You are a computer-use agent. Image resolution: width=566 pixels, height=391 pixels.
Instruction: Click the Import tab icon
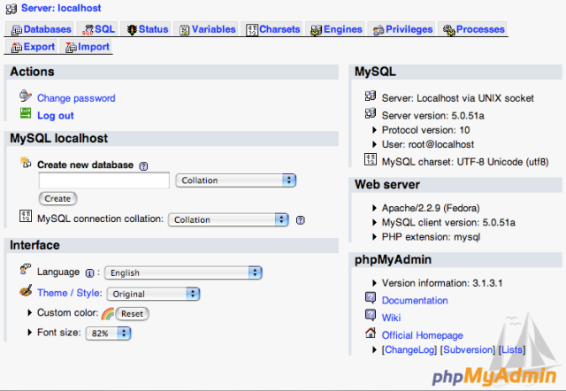[x=71, y=47]
